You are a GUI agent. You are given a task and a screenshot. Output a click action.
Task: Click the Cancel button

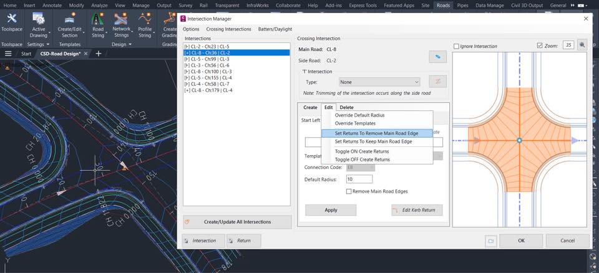tap(567, 241)
